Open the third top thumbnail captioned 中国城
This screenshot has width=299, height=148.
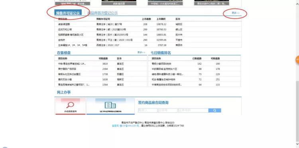tap(165, 3)
